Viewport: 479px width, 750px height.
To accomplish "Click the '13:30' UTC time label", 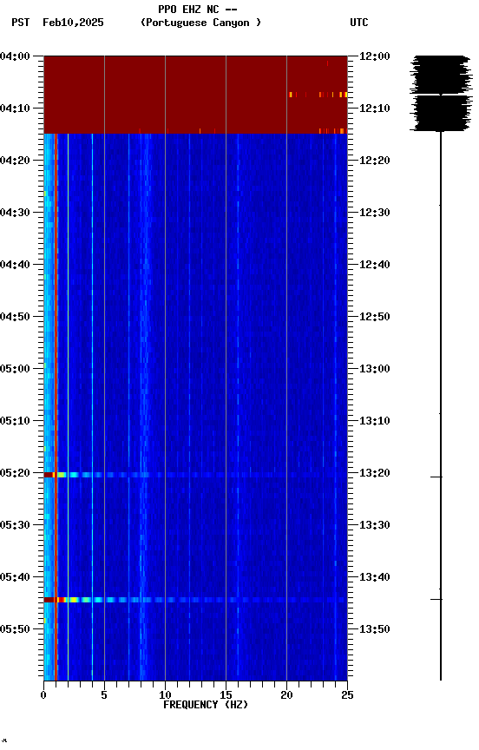I will 375,525.
